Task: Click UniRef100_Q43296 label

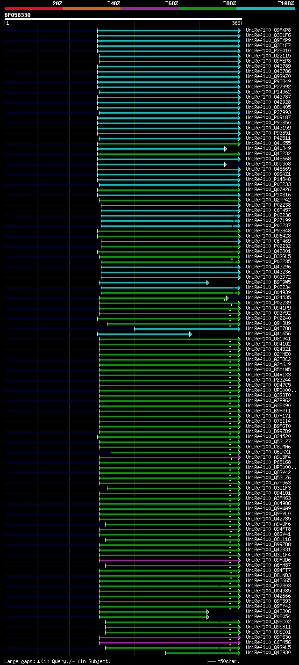Action: [268, 267]
